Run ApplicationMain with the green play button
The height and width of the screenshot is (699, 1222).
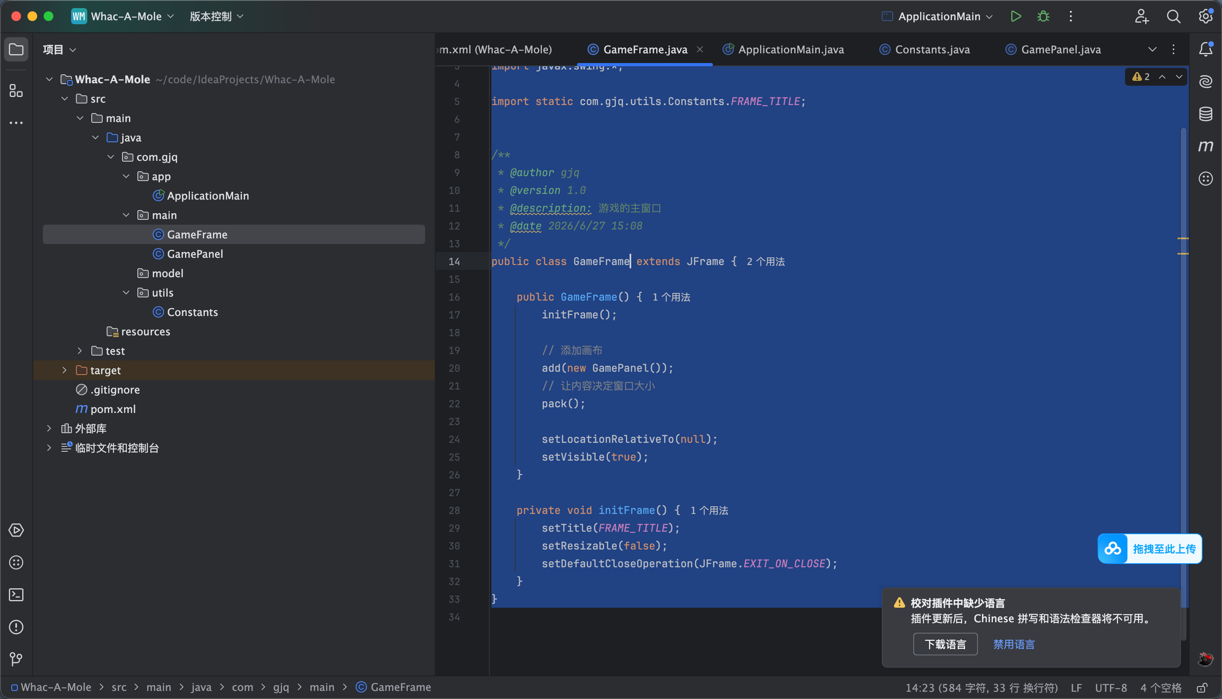click(1016, 16)
